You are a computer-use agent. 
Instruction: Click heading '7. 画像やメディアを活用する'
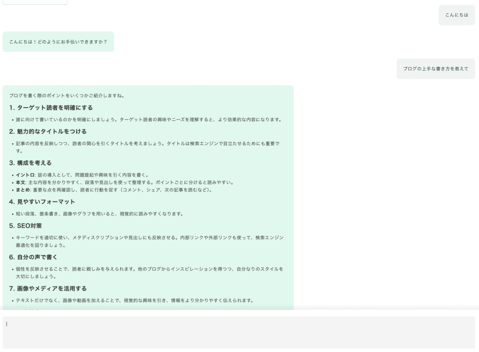point(48,288)
